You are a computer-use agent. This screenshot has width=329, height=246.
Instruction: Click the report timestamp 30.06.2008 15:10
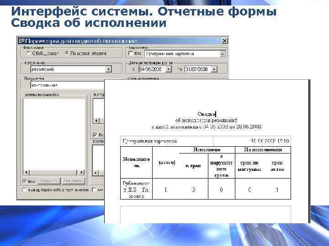pos(270,141)
